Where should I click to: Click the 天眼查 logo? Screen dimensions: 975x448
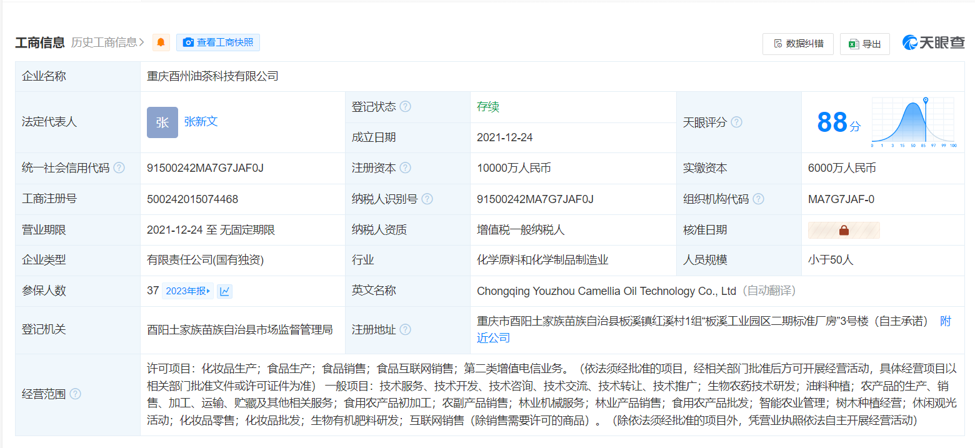[934, 42]
